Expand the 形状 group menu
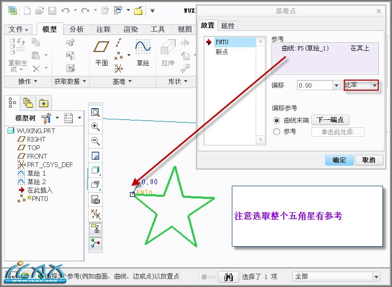The width and height of the screenshot is (392, 287). pos(178,81)
